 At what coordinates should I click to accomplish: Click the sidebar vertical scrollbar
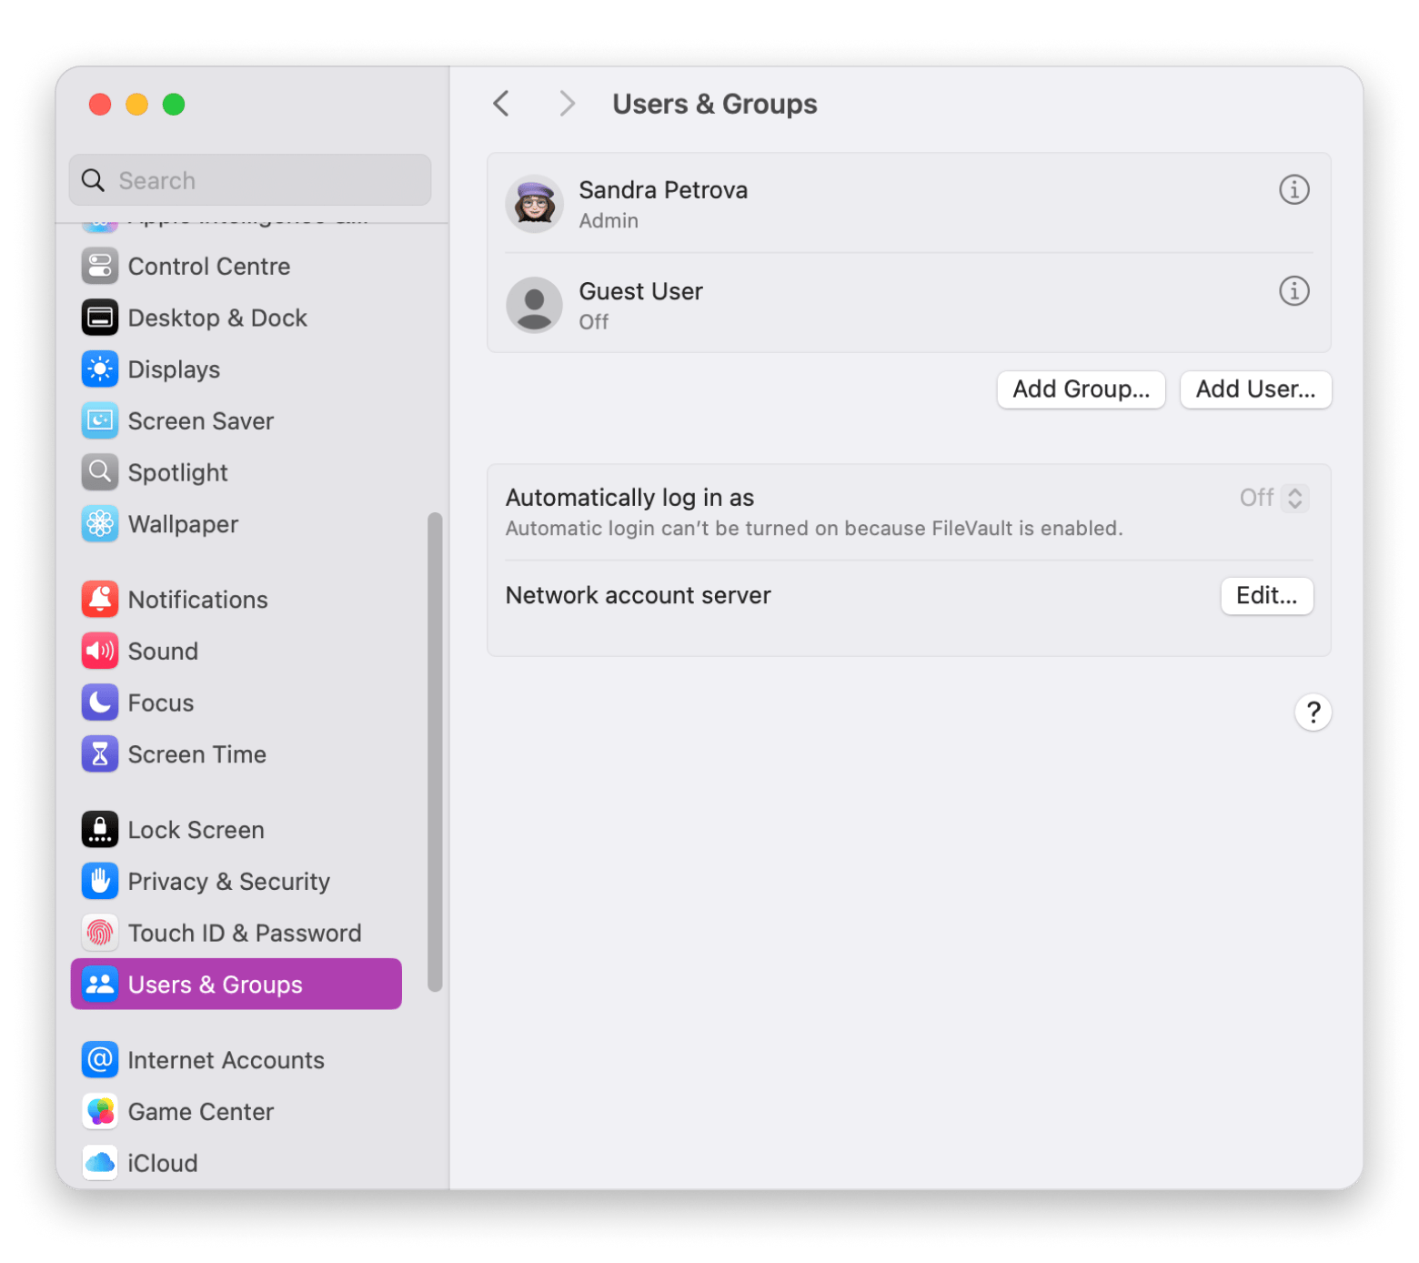click(435, 751)
